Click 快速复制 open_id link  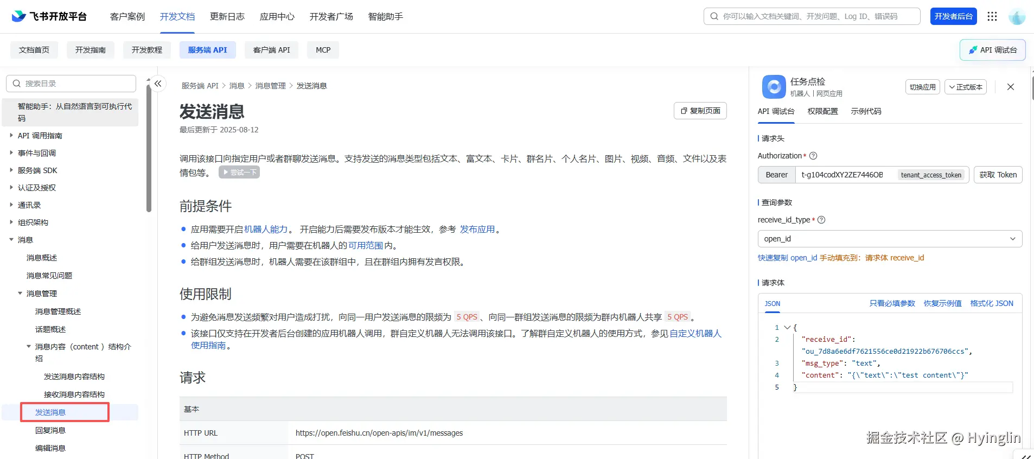pos(788,258)
